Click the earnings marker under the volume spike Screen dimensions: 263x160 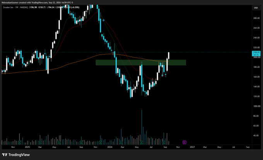coord(142,143)
